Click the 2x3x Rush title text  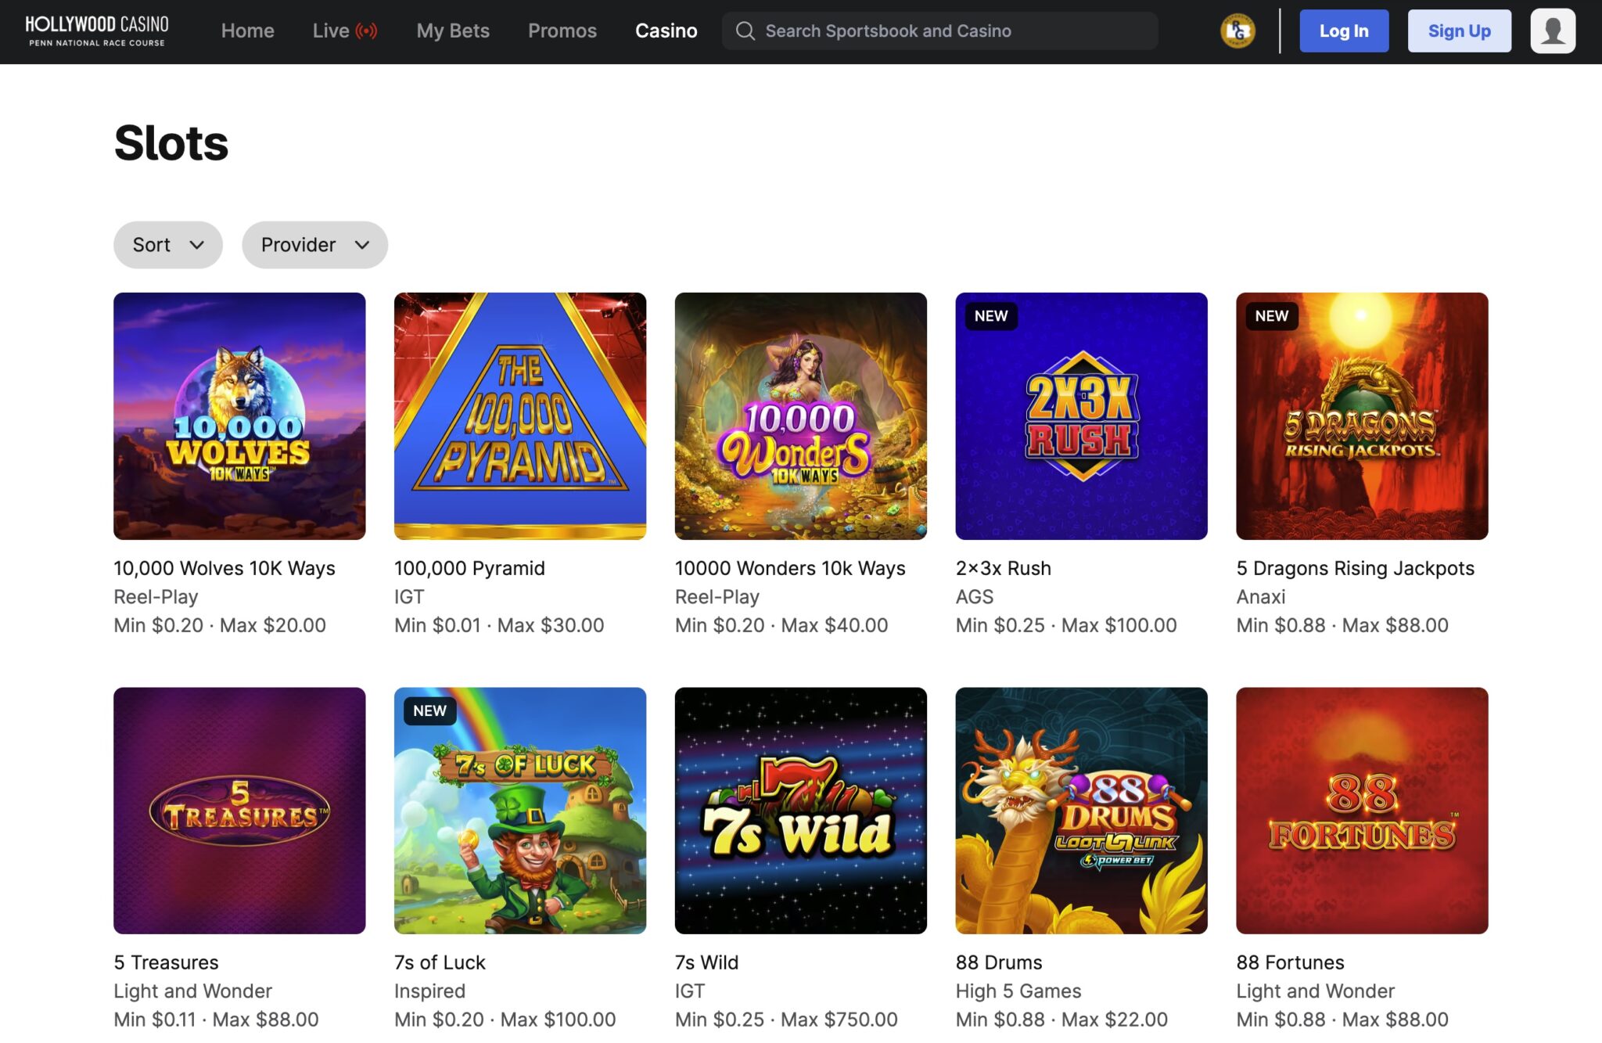click(x=1003, y=568)
